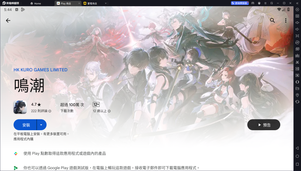The width and height of the screenshot is (301, 171).
Task: Click the Google Play Games beta icon
Action: pos(16,168)
